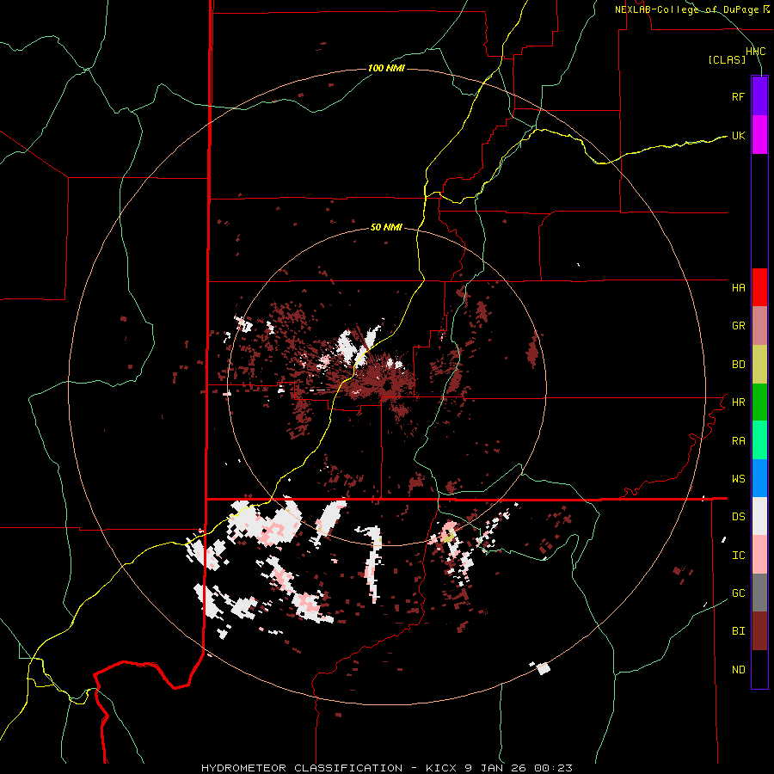774x774 pixels.
Task: Click the GR legend label
Action: click(x=738, y=326)
